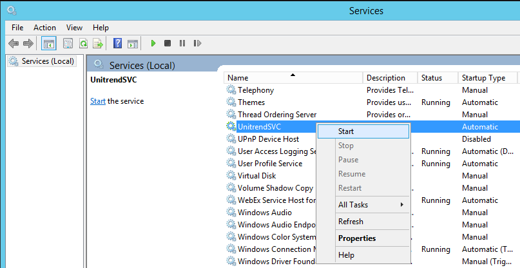Click Disabled startup type of UPnP Device Host
The height and width of the screenshot is (268, 520).
coord(476,139)
